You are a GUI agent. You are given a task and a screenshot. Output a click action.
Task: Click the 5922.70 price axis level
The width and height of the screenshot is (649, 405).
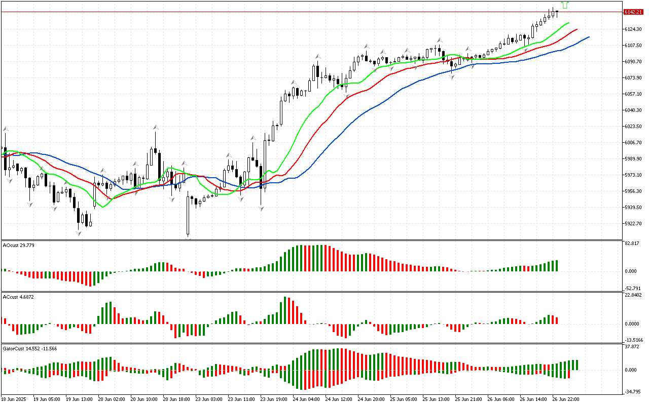pos(632,223)
